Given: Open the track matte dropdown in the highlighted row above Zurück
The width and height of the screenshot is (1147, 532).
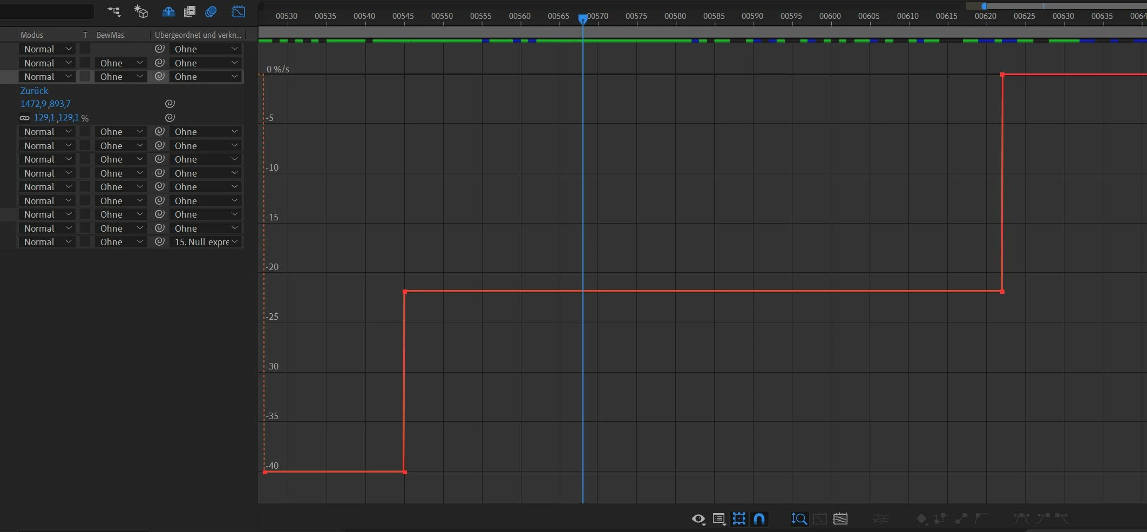Looking at the screenshot, I should [x=121, y=77].
